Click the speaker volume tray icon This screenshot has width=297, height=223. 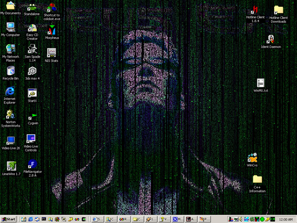(x=241, y=219)
